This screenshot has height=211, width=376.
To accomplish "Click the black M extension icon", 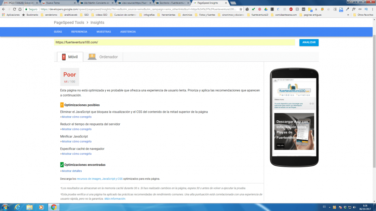I will (304, 9).
